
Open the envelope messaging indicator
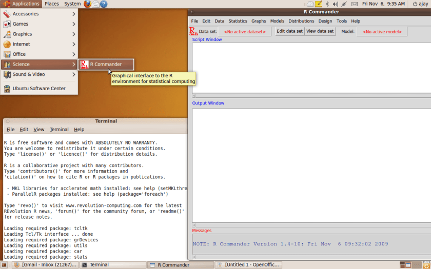[x=355, y=4]
